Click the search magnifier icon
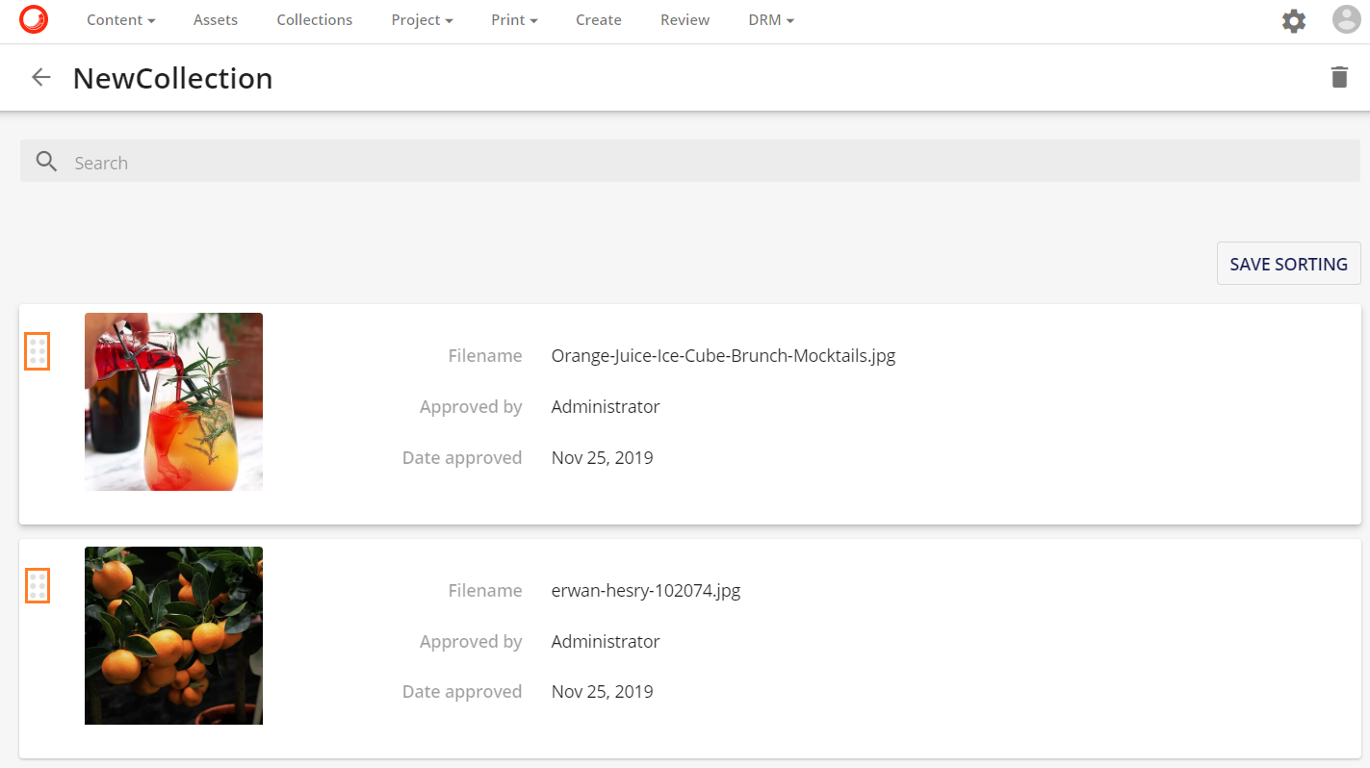Image resolution: width=1370 pixels, height=768 pixels. point(46,161)
